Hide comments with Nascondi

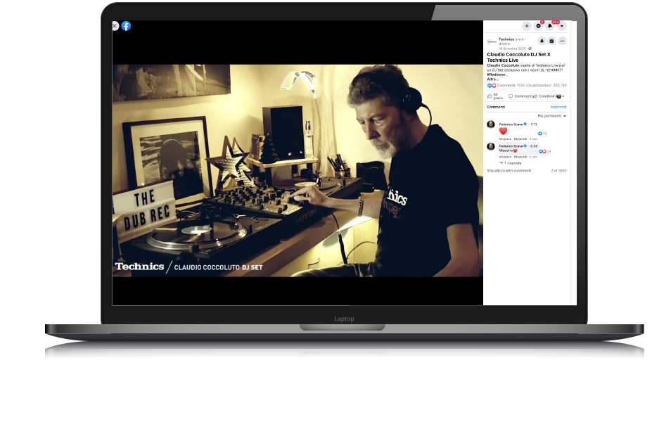tap(558, 107)
